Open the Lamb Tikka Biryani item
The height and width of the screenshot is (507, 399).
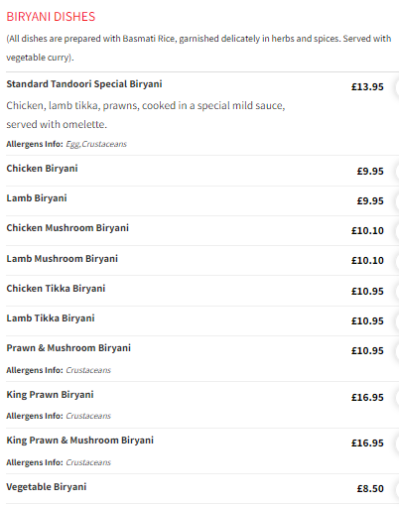click(51, 318)
